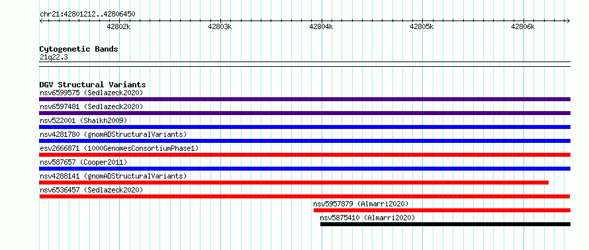Click nsv6536457 (Sedlazeck2020) variant label
The image size is (589, 250).
(91, 190)
